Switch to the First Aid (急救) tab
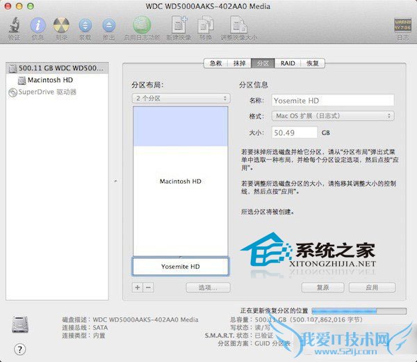Viewport: 417px width, 362px height. coord(215,63)
